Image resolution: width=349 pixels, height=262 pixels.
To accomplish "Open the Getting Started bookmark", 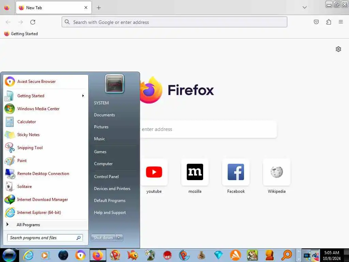I will point(21,34).
